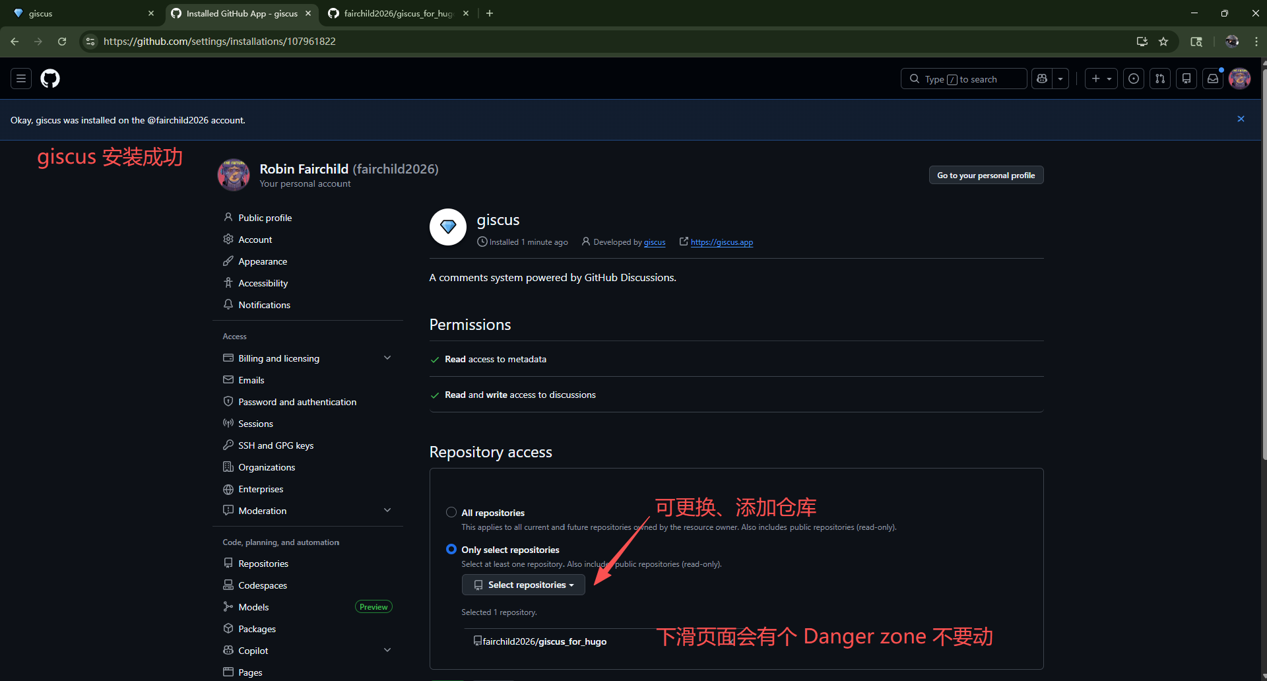Expand the Moderation sidebar section
Viewport: 1267px width, 681px height.
point(387,510)
